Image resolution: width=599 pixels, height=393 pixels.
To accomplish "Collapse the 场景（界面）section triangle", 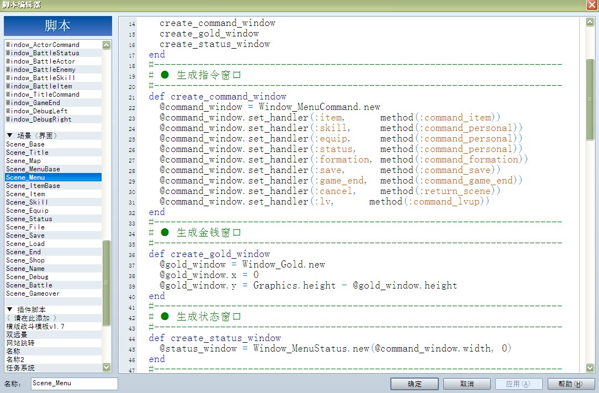I will point(10,135).
